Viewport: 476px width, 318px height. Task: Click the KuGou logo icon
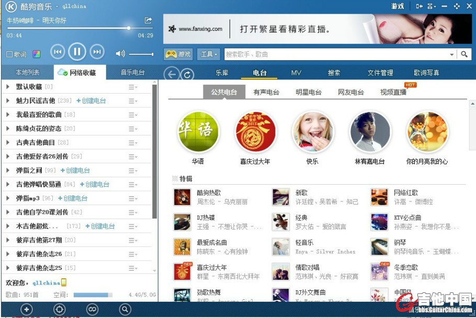(x=11, y=6)
